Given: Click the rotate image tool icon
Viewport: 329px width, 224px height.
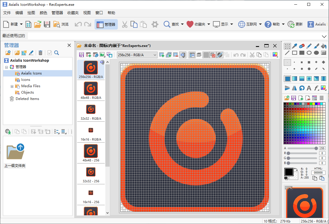Looking at the screenshot, I should pos(302,88).
